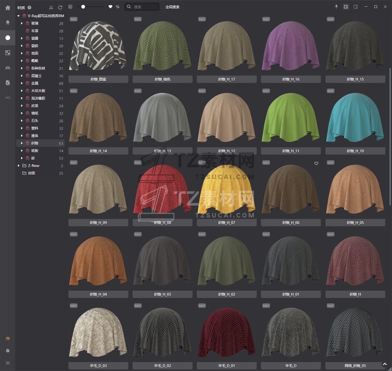
Task: Click the refresh icon in materials panel
Action: point(60,7)
